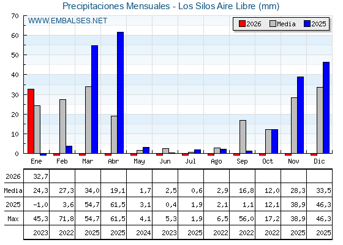Select the gray September Media bar
Viewport: 343px width, 245px height.
coord(243,137)
